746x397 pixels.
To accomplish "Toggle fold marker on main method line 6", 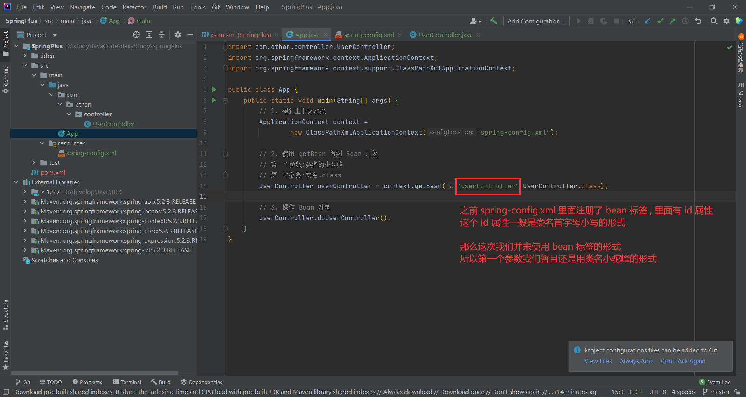I will click(x=225, y=100).
